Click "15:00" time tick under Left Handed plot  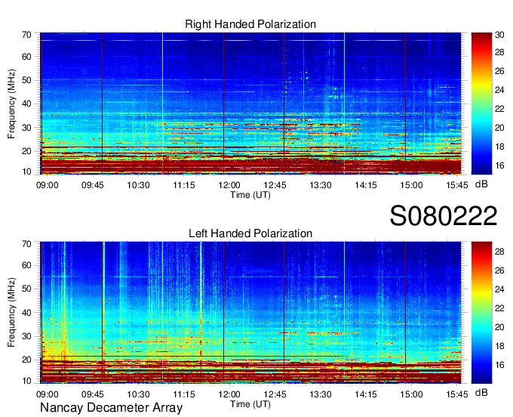point(411,394)
